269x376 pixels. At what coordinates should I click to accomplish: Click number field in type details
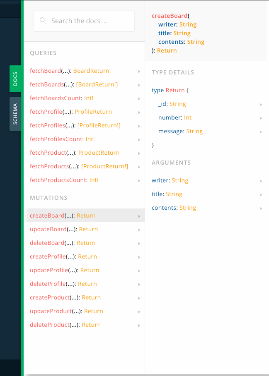[170, 118]
